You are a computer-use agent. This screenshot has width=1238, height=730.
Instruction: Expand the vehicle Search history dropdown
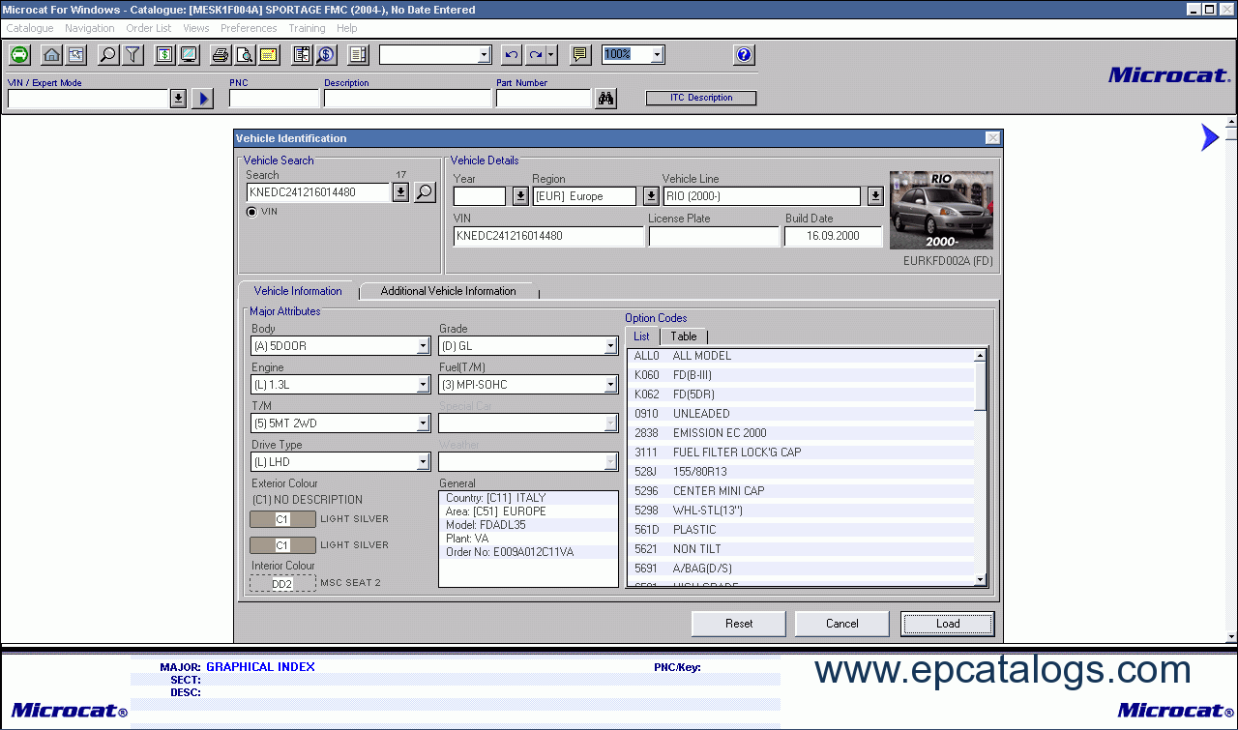tap(400, 192)
